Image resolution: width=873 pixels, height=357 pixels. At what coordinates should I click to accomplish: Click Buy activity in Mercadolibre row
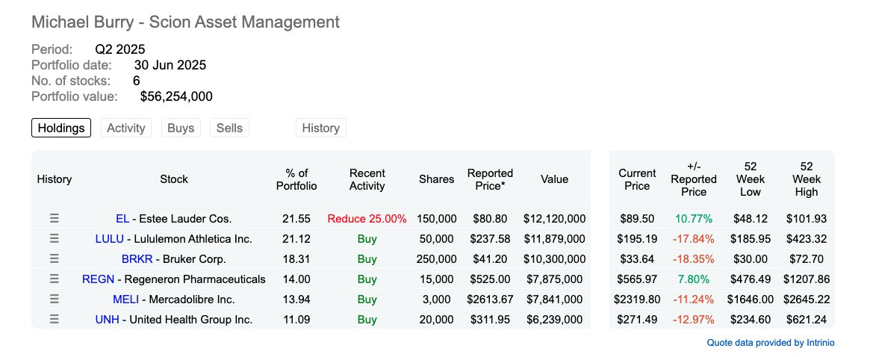(x=367, y=299)
